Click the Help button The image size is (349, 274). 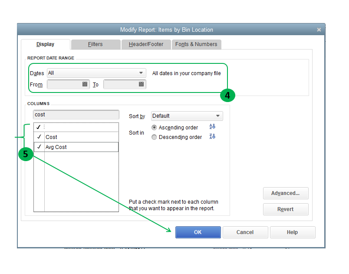click(293, 232)
